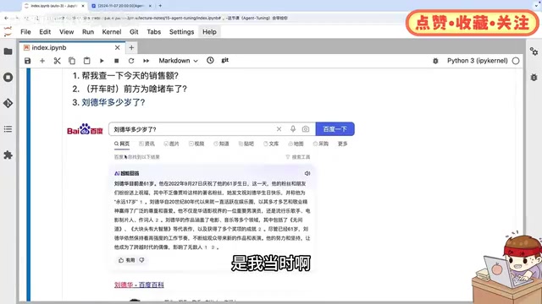
Task: Open the file browser sidebar panel
Action: (x=8, y=52)
